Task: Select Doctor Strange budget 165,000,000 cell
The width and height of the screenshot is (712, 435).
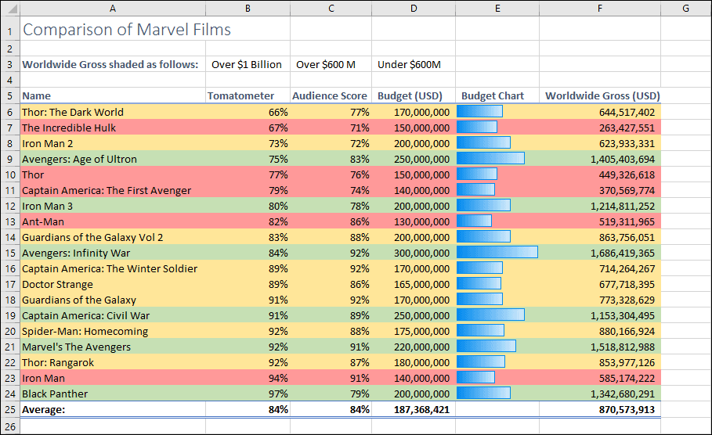Action: pos(414,284)
